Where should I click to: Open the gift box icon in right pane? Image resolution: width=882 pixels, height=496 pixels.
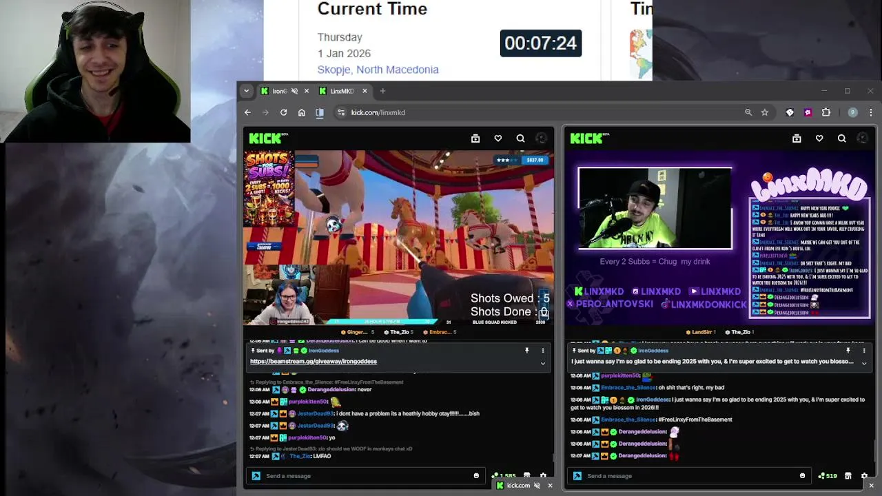coord(797,138)
